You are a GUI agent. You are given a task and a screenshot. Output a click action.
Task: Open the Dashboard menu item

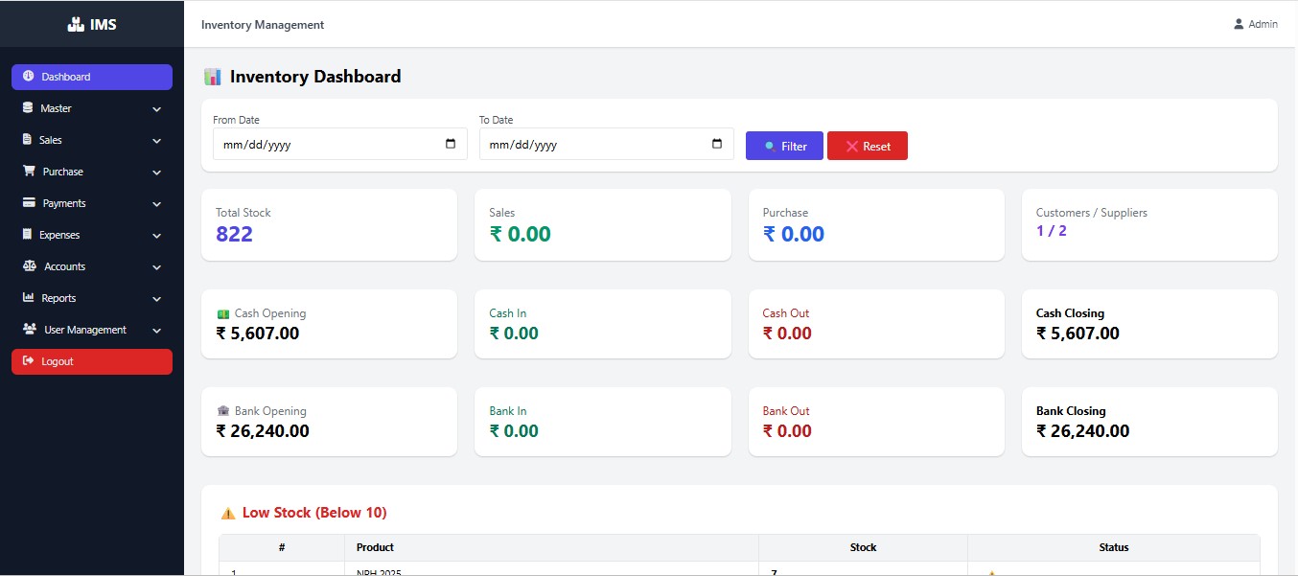coord(92,77)
